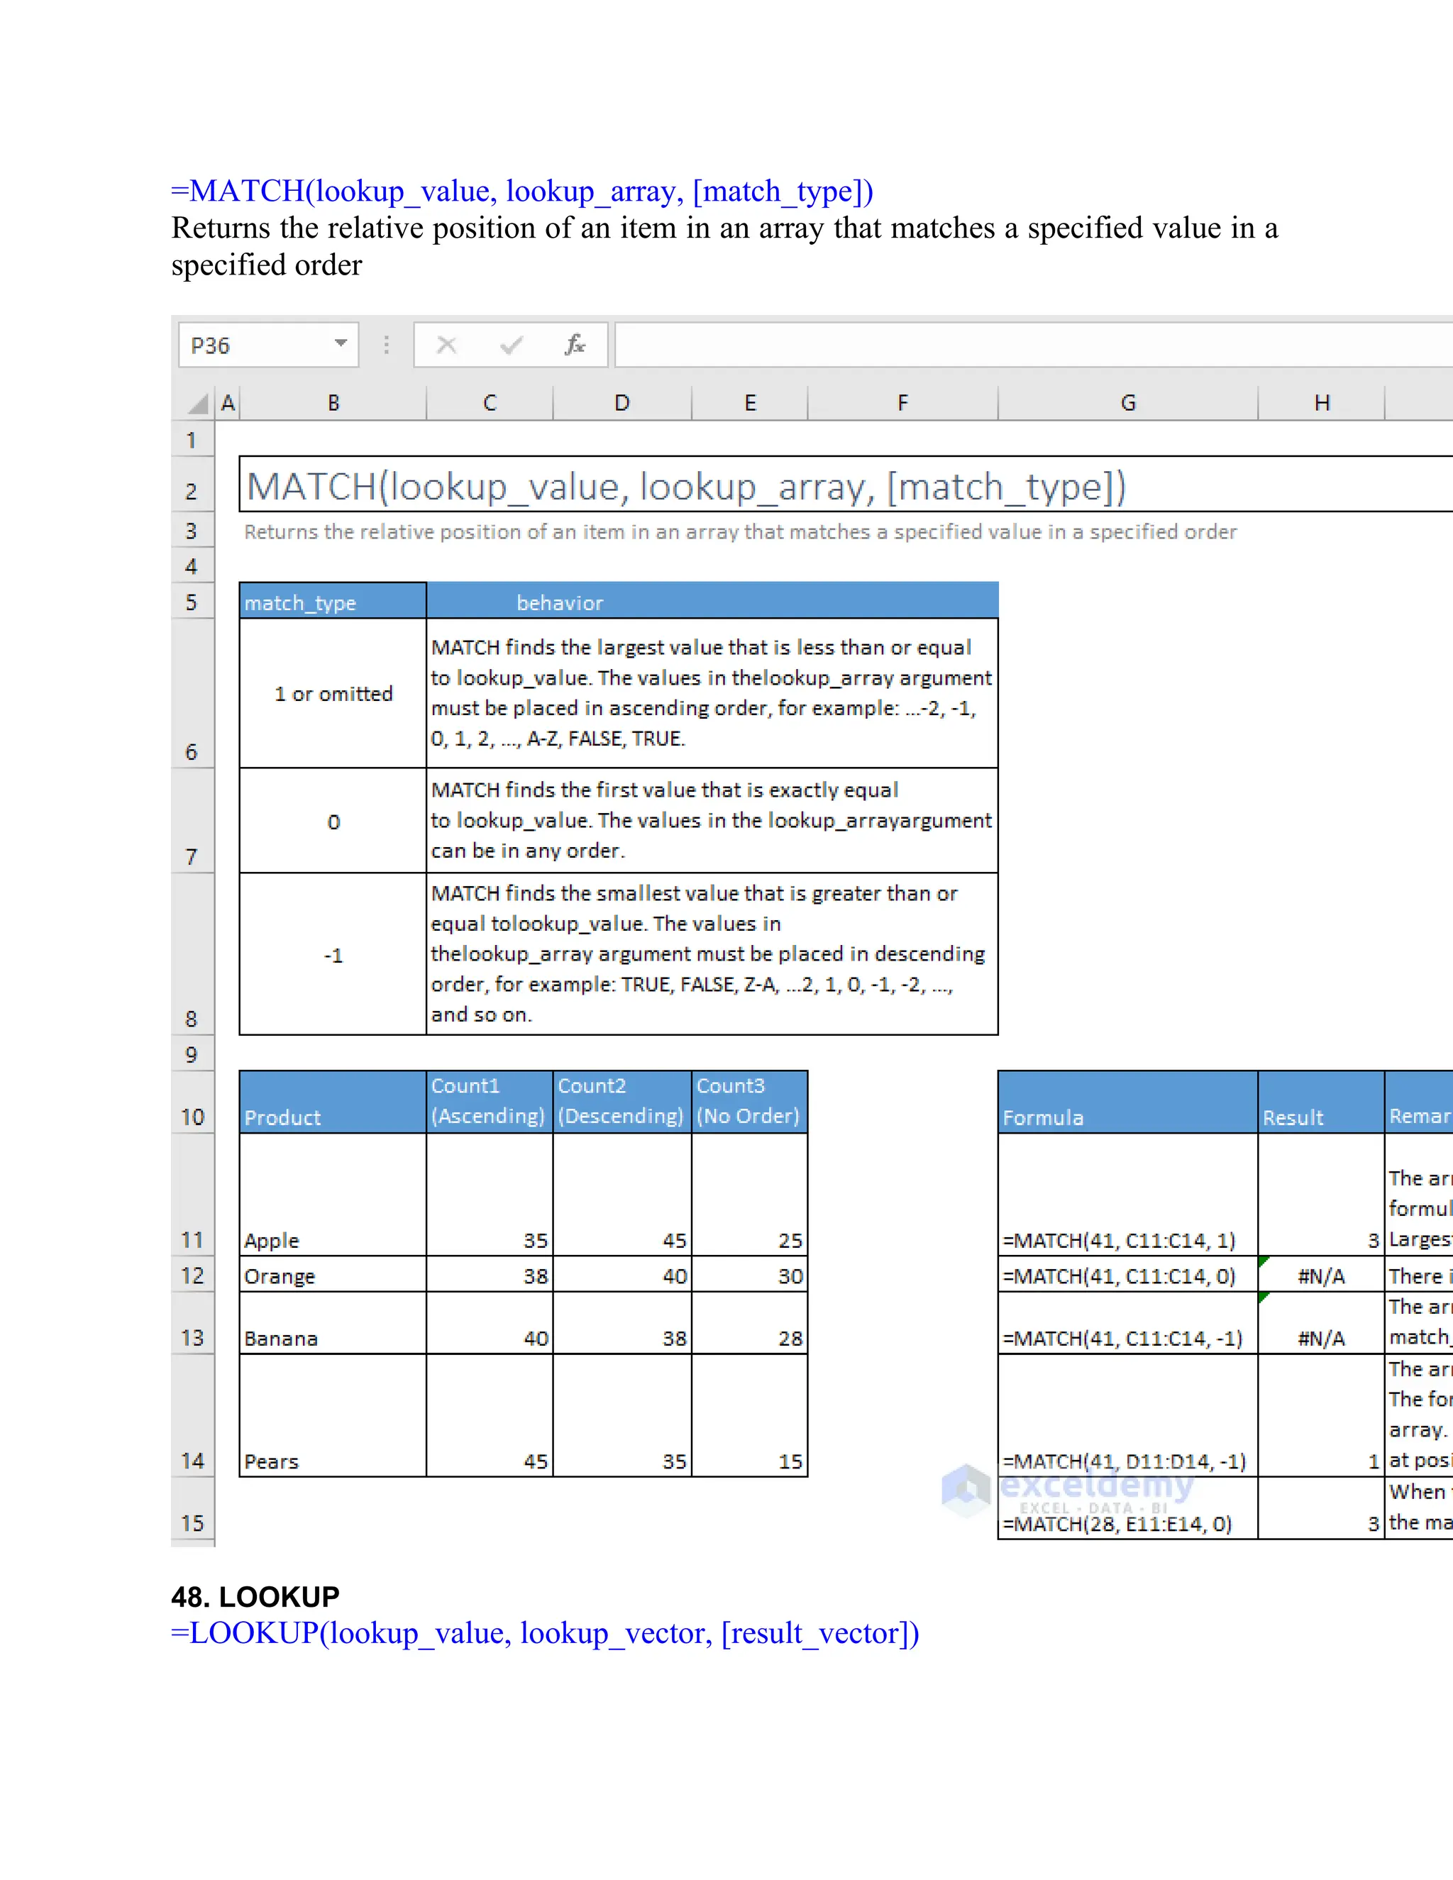Select column F header
This screenshot has width=1453, height=1880.
pos(903,403)
